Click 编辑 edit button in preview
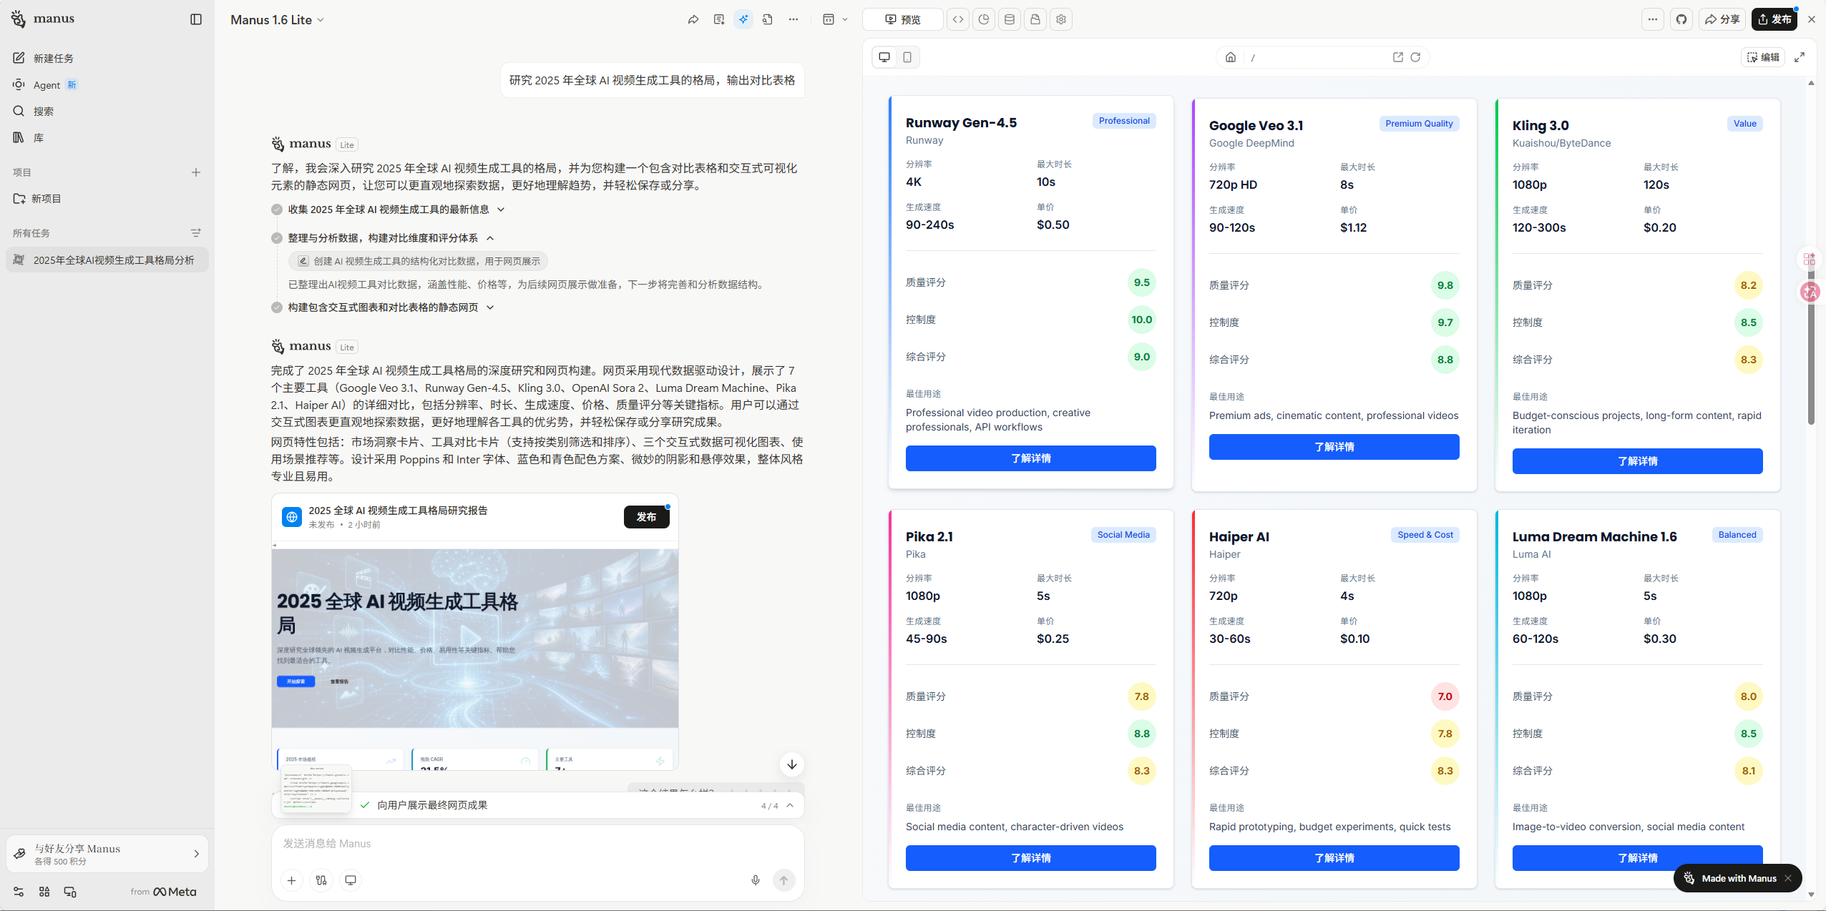 pyautogui.click(x=1763, y=57)
